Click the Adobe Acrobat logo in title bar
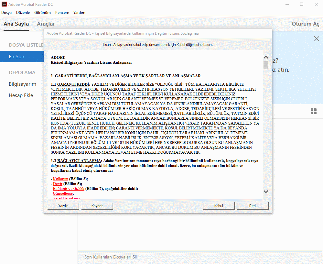The height and width of the screenshot is (264, 323). [4, 5]
